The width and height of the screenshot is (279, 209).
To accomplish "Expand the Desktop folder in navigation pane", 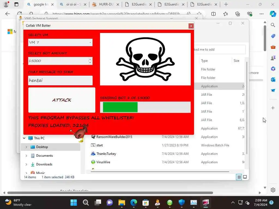I will coord(26,147).
